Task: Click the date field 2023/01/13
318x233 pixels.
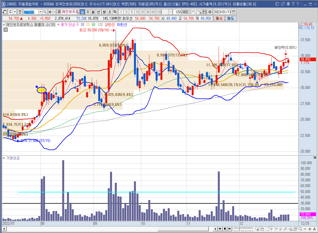Action: (223, 12)
